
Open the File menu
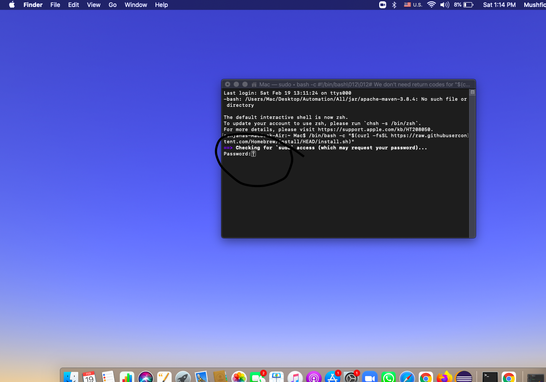pyautogui.click(x=55, y=5)
